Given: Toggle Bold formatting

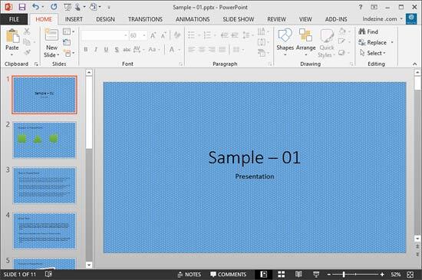Looking at the screenshot, I should tap(86, 50).
